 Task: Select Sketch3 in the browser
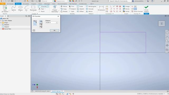[7, 27]
